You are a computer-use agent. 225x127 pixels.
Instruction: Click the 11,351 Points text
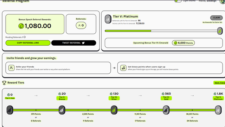(140, 114)
